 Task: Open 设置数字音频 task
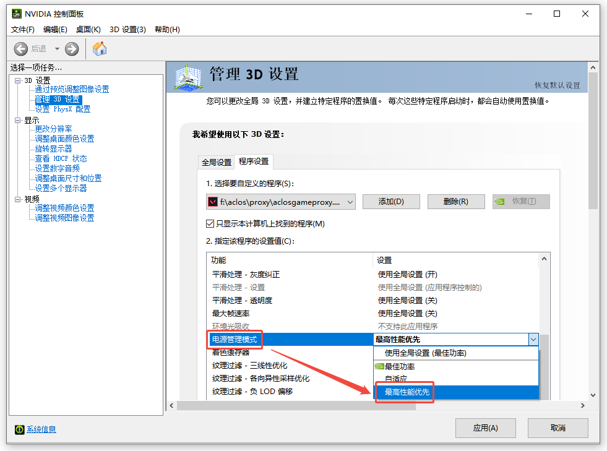pyautogui.click(x=58, y=168)
